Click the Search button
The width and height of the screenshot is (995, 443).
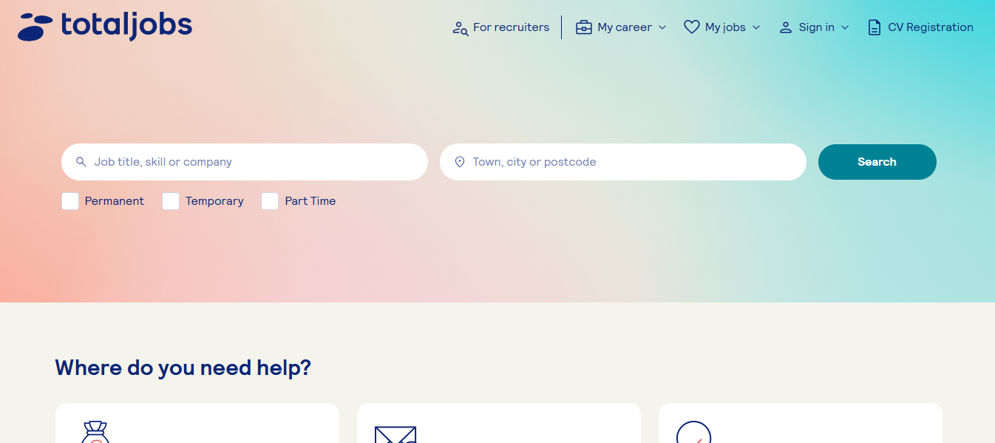(877, 161)
